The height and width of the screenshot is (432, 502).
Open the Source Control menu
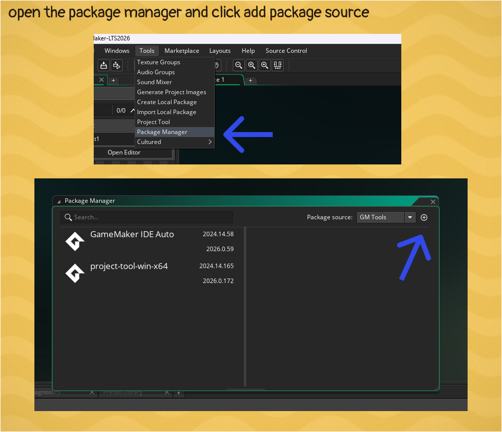point(286,50)
